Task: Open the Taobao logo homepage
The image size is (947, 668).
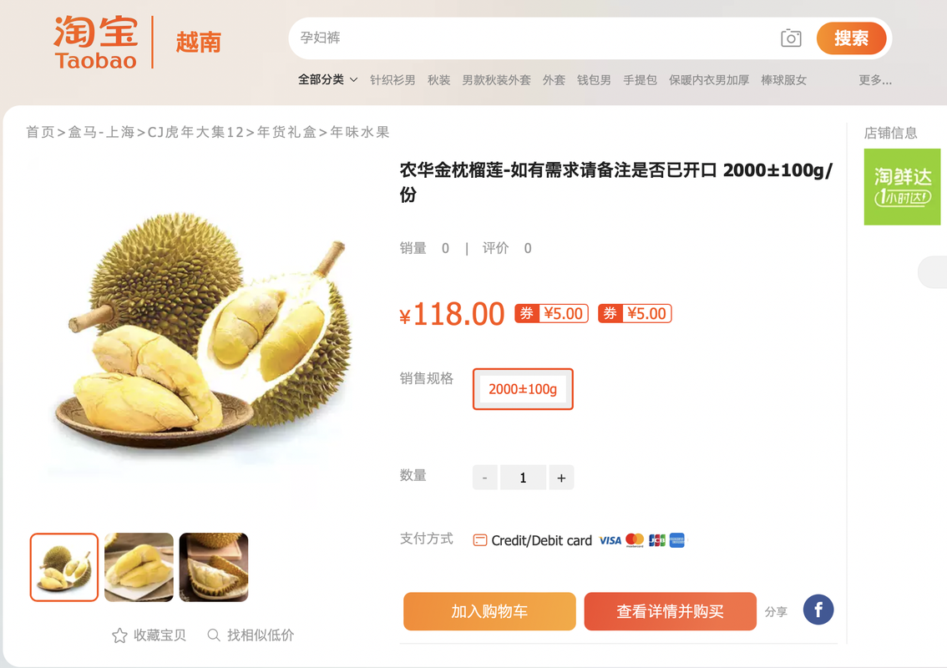Action: [x=96, y=43]
